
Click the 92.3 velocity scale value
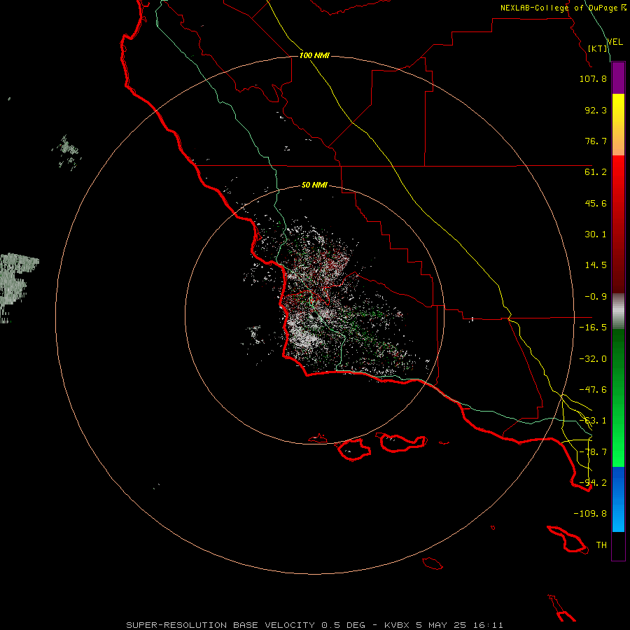pos(596,110)
